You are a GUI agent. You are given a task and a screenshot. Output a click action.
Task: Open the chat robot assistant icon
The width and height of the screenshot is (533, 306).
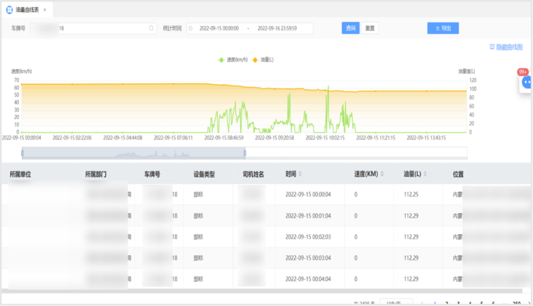526,83
